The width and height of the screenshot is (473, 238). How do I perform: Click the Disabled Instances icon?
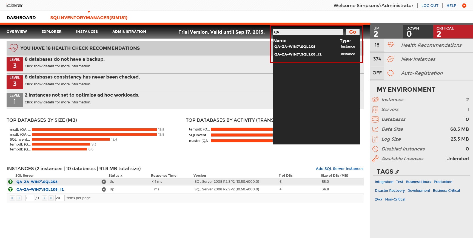375,149
